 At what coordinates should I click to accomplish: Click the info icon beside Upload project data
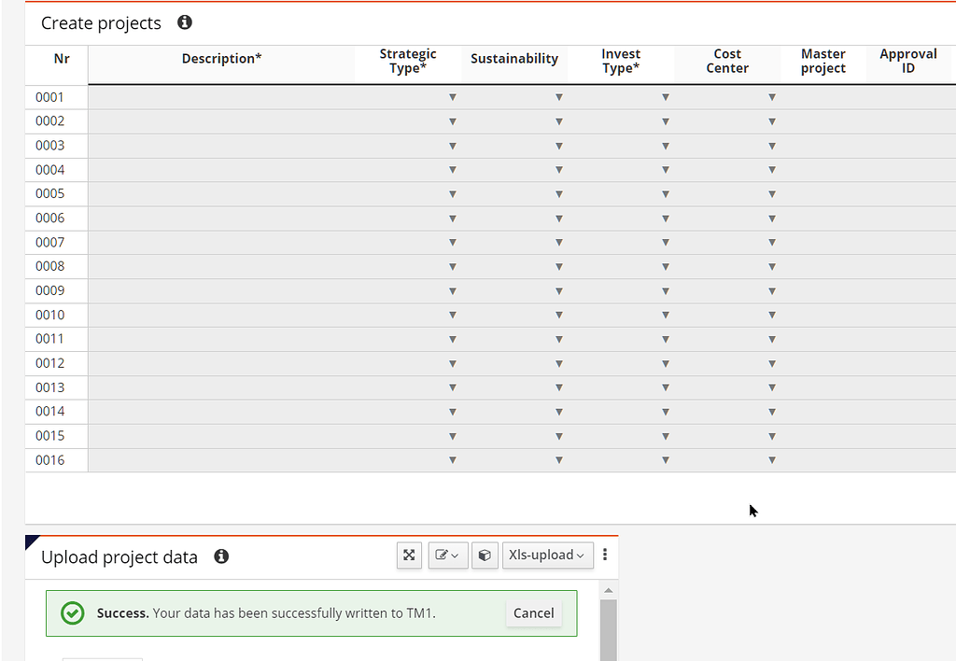(221, 556)
